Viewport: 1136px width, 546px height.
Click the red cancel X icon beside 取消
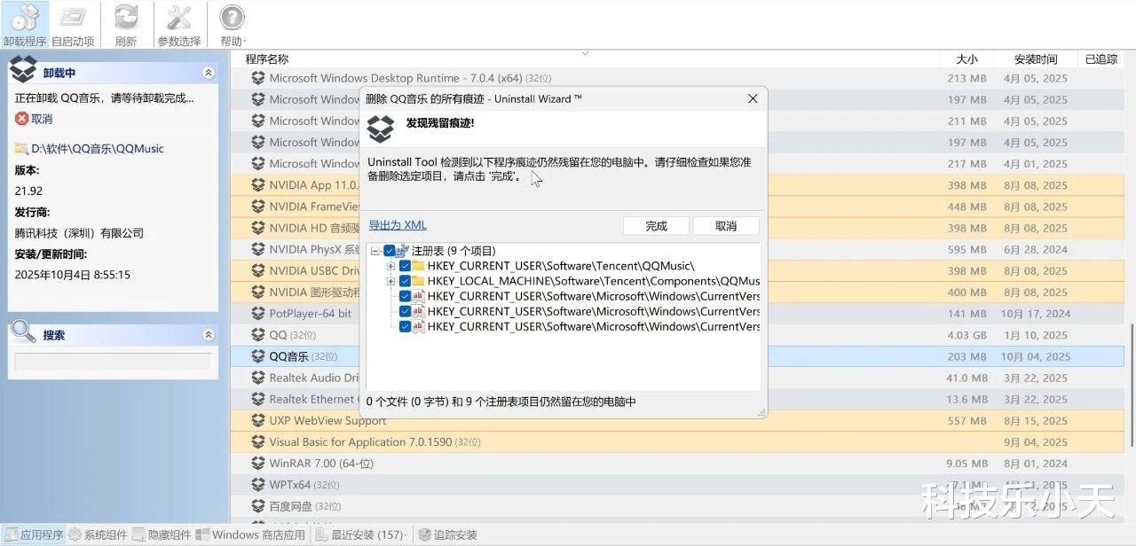(x=21, y=119)
